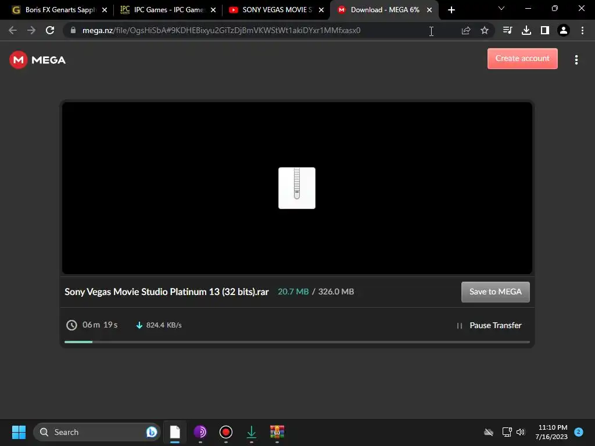Open Windows Start menu

click(19, 432)
